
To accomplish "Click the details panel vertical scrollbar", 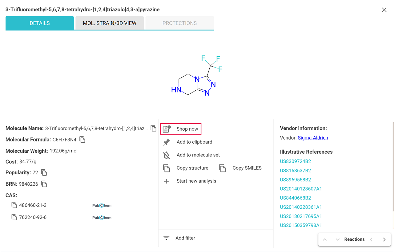I will pos(393,166).
